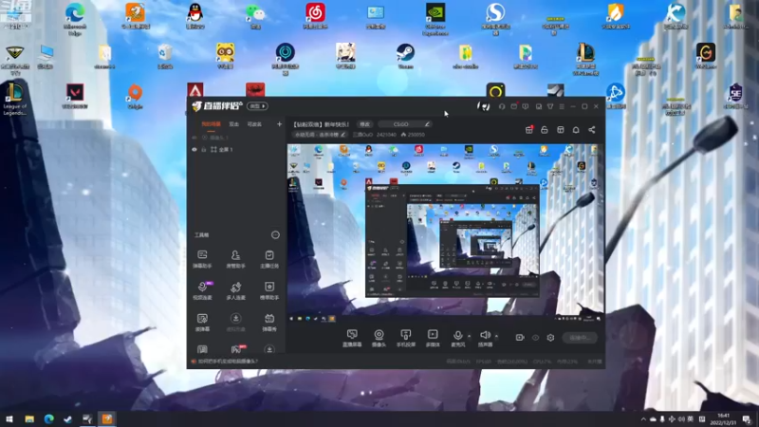The height and width of the screenshot is (427, 759).
Task: Open the danmaku assistant tool
Action: click(x=202, y=259)
